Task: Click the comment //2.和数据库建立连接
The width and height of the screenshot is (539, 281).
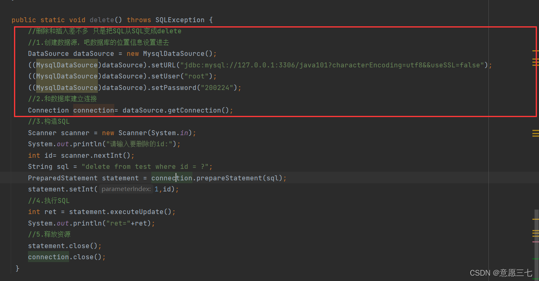Action: click(x=62, y=99)
